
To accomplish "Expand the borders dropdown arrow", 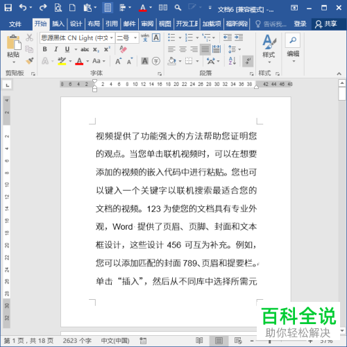I will coord(197,61).
